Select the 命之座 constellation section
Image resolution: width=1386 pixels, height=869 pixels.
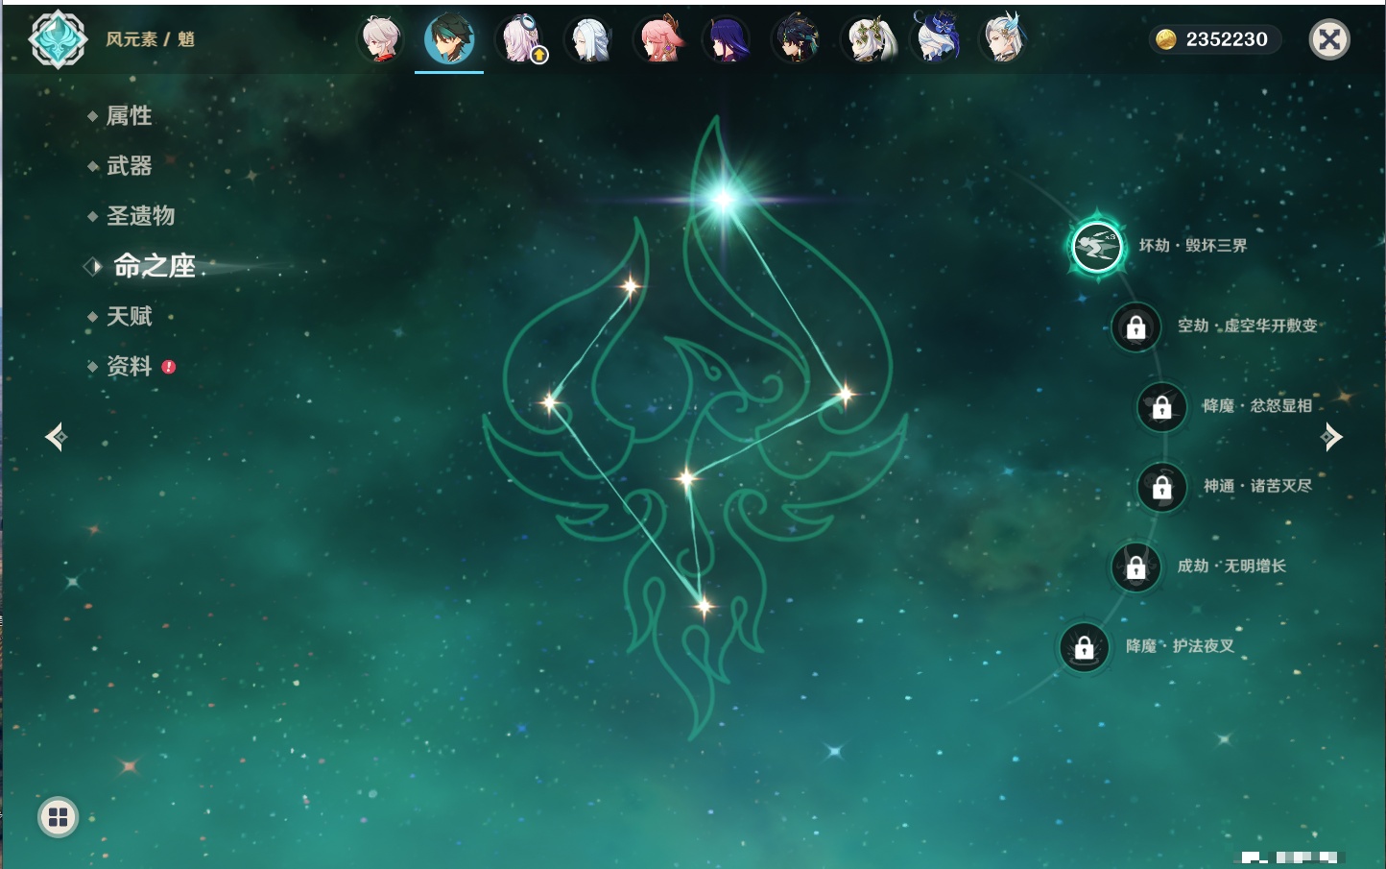154,266
